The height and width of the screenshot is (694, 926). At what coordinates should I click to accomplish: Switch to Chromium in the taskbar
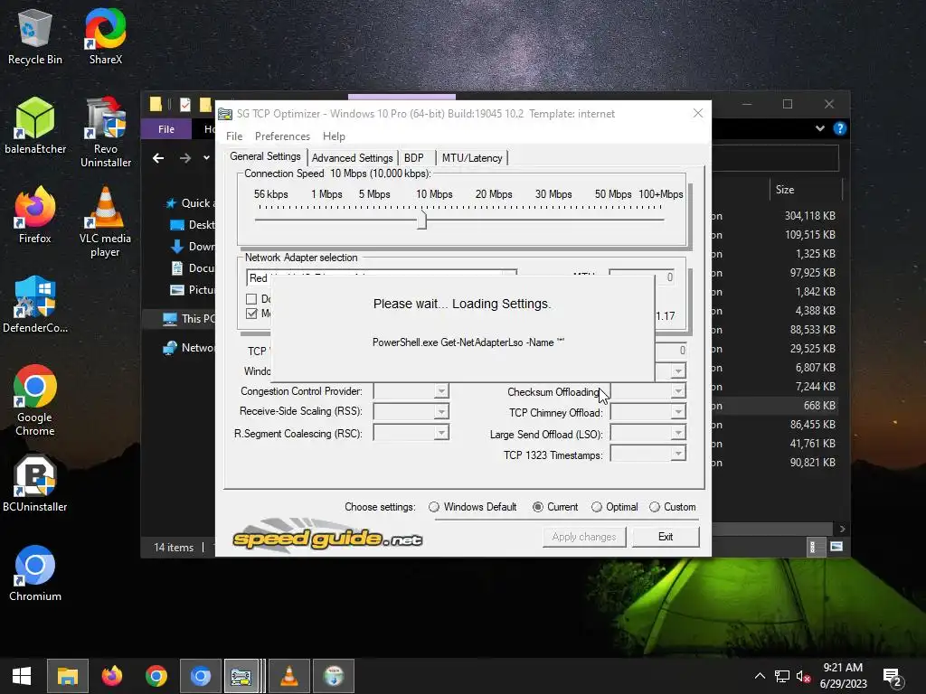click(201, 676)
